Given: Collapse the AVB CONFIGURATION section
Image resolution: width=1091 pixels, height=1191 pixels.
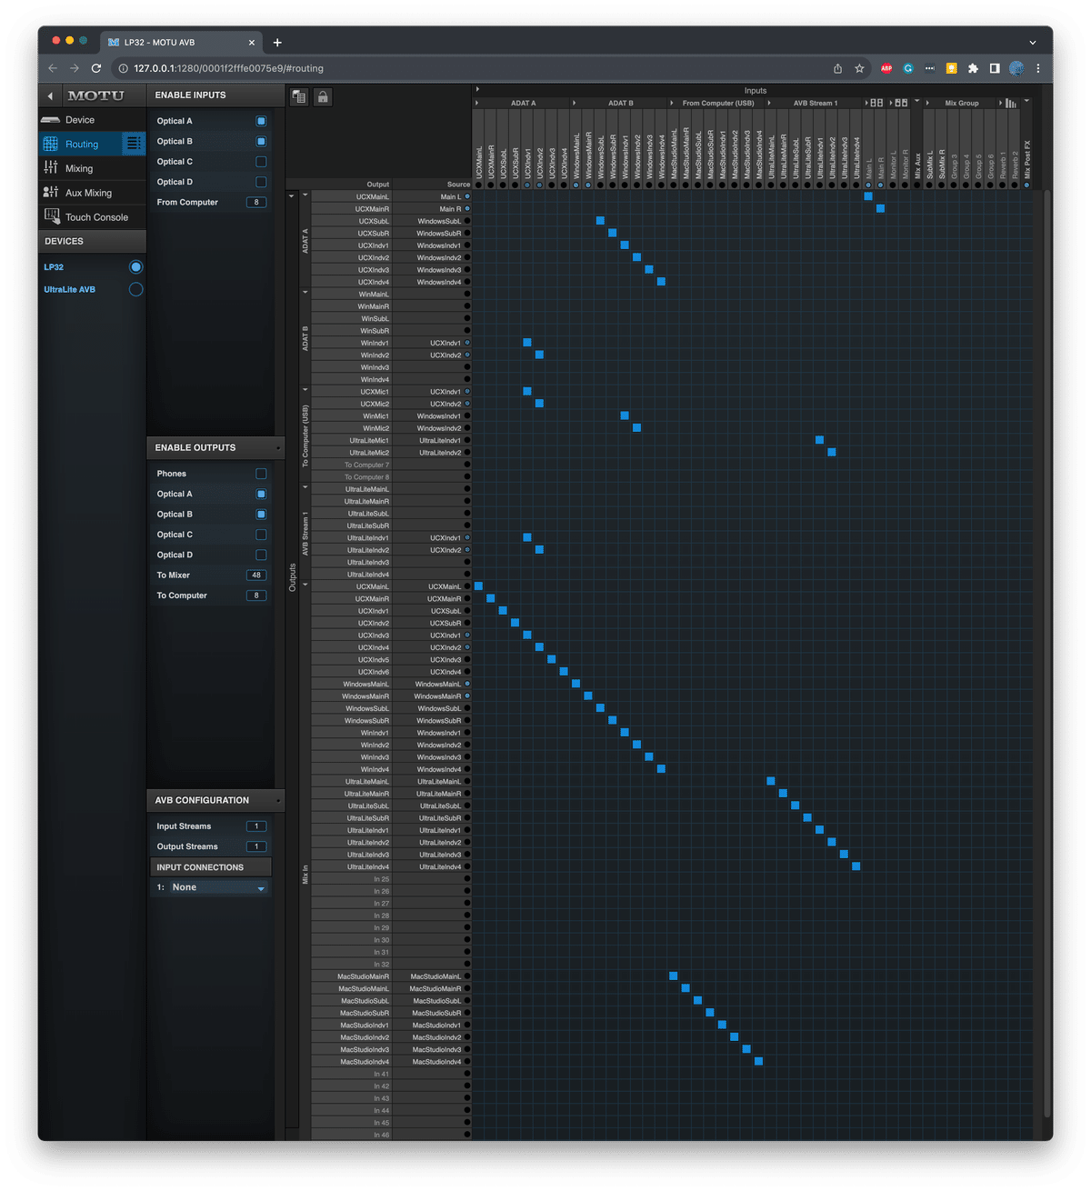Looking at the screenshot, I should pyautogui.click(x=278, y=801).
